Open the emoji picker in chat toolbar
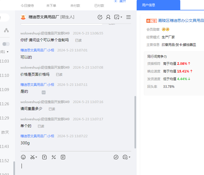Viewport: 204px width, 175px height. [23, 157]
